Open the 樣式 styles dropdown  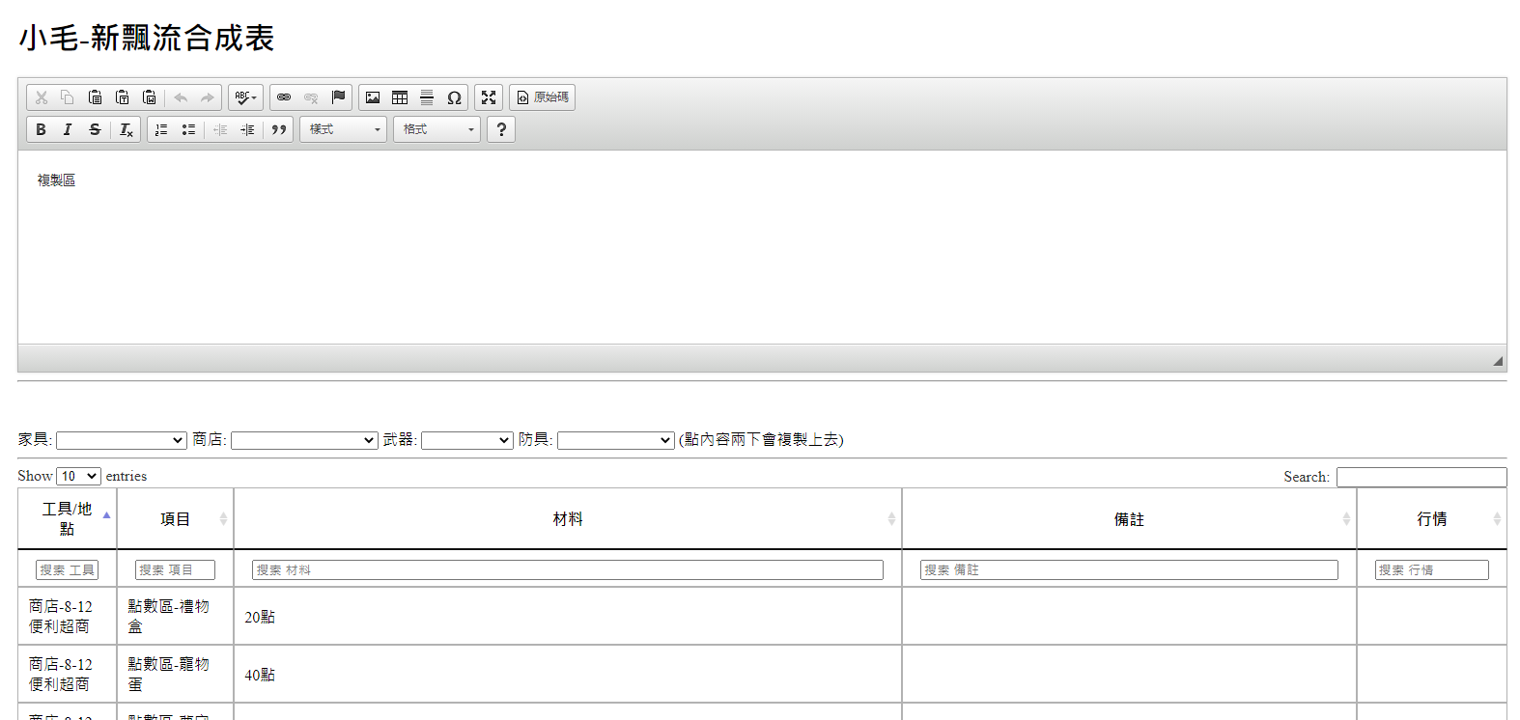pos(344,129)
